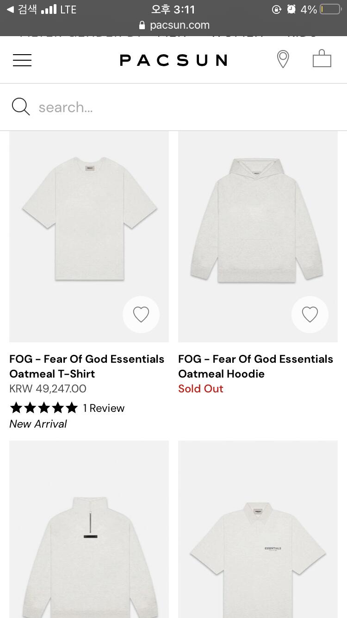
Task: Focus the search input field
Action: point(185,107)
